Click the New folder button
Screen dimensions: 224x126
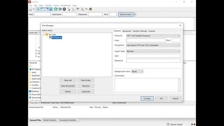pyautogui.click(x=86, y=80)
